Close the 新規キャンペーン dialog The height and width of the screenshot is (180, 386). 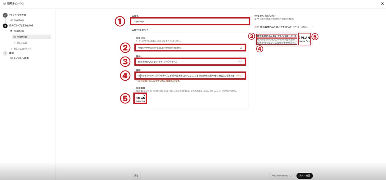tap(382, 4)
